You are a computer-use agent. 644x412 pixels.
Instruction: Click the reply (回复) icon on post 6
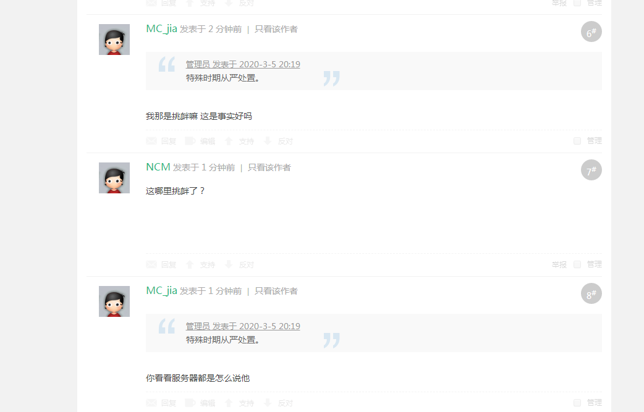(x=151, y=141)
